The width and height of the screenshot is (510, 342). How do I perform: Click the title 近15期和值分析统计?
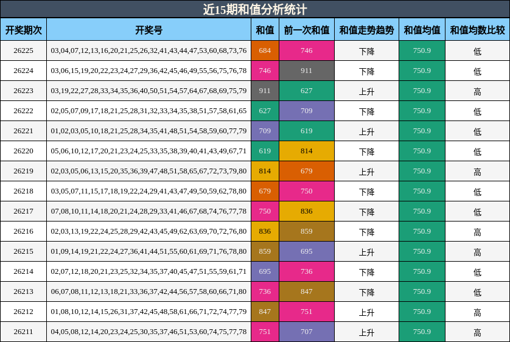254,9
